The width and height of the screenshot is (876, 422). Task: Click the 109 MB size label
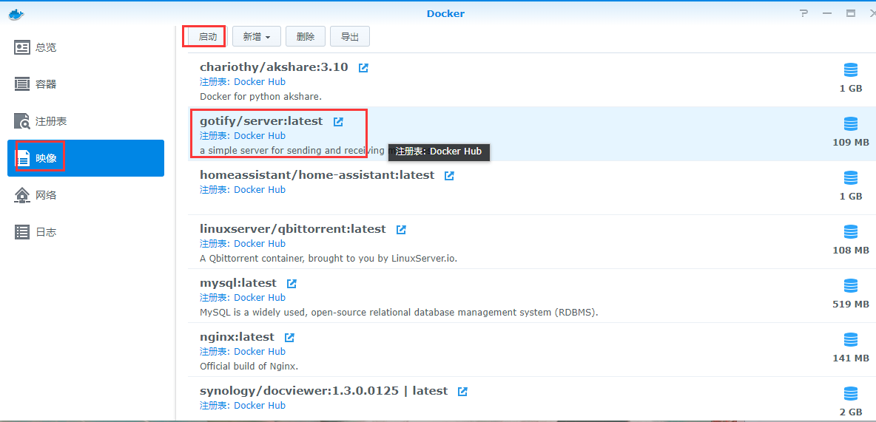(850, 143)
